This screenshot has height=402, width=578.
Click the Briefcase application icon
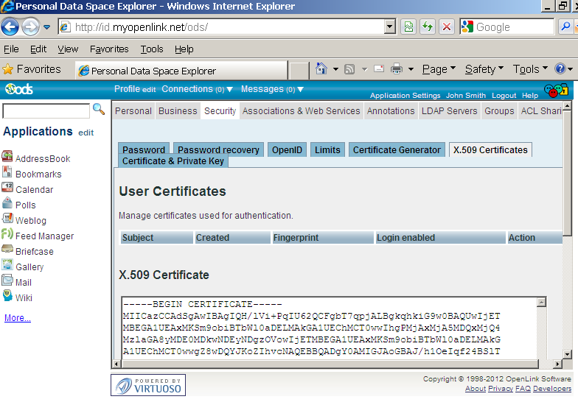click(7, 250)
